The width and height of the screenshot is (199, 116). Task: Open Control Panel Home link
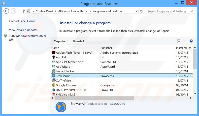[x=22, y=21]
